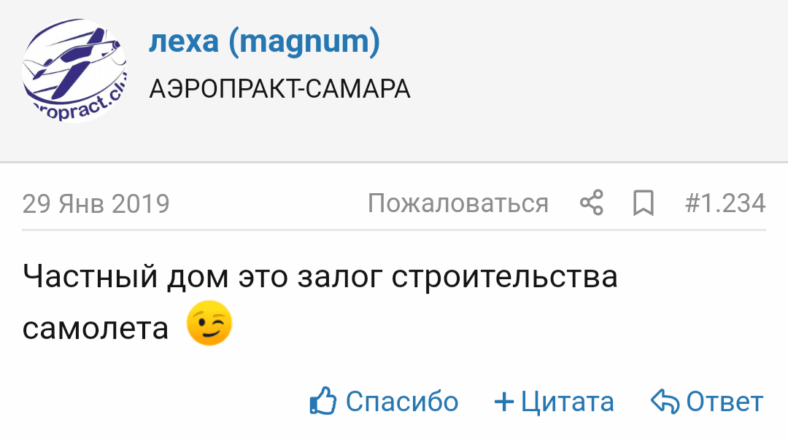Click the winking emoji in the post

coord(209,325)
